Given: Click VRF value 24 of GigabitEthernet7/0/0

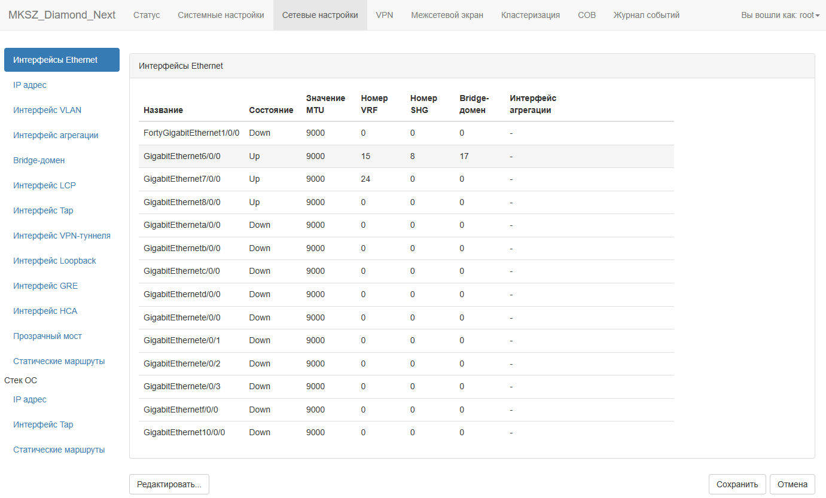Looking at the screenshot, I should point(365,179).
